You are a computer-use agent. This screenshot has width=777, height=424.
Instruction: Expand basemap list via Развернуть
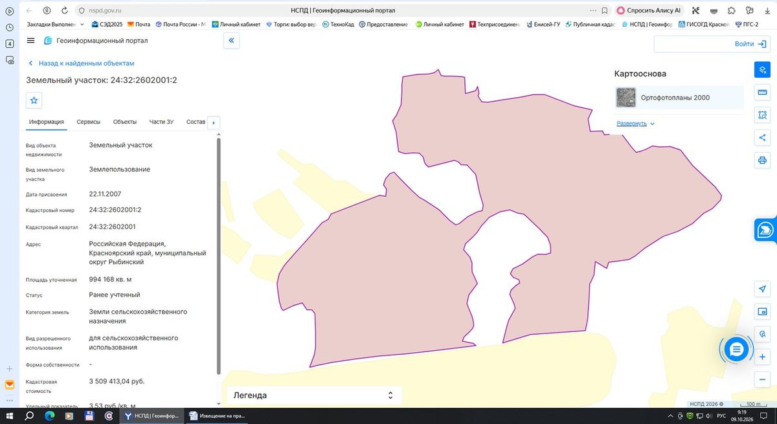coord(635,123)
